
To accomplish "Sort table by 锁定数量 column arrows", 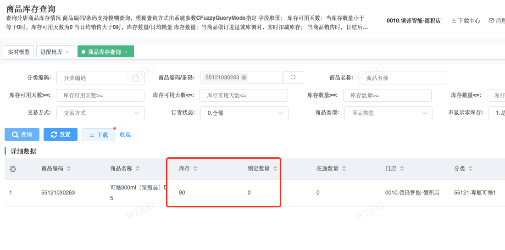I will [275, 169].
